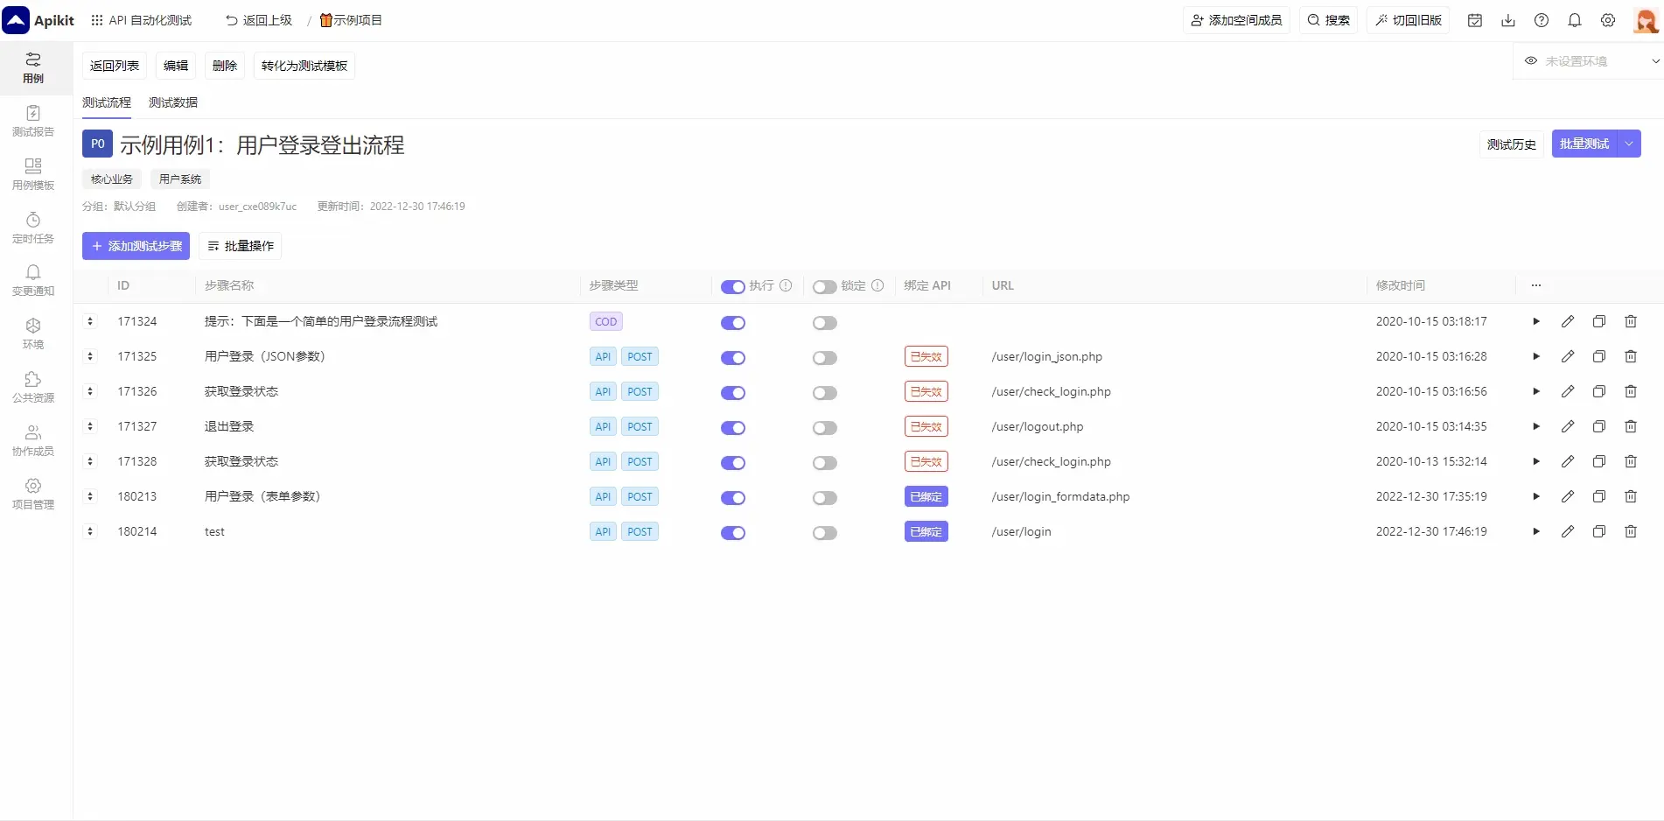The height and width of the screenshot is (821, 1664).
Task: Expand the 批量测试 dropdown arrow
Action: [1629, 144]
